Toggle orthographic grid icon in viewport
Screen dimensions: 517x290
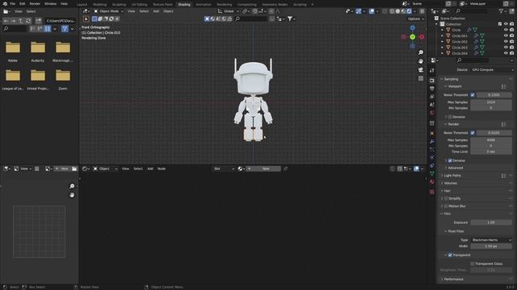point(421,79)
